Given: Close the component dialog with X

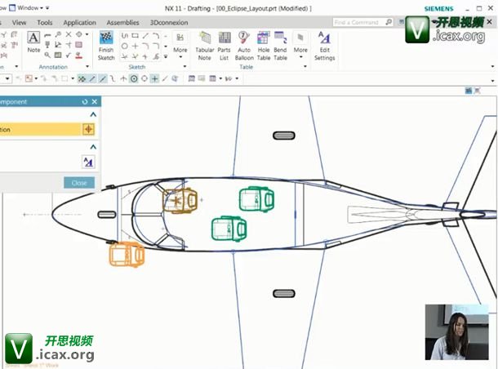Looking at the screenshot, I should tap(95, 101).
